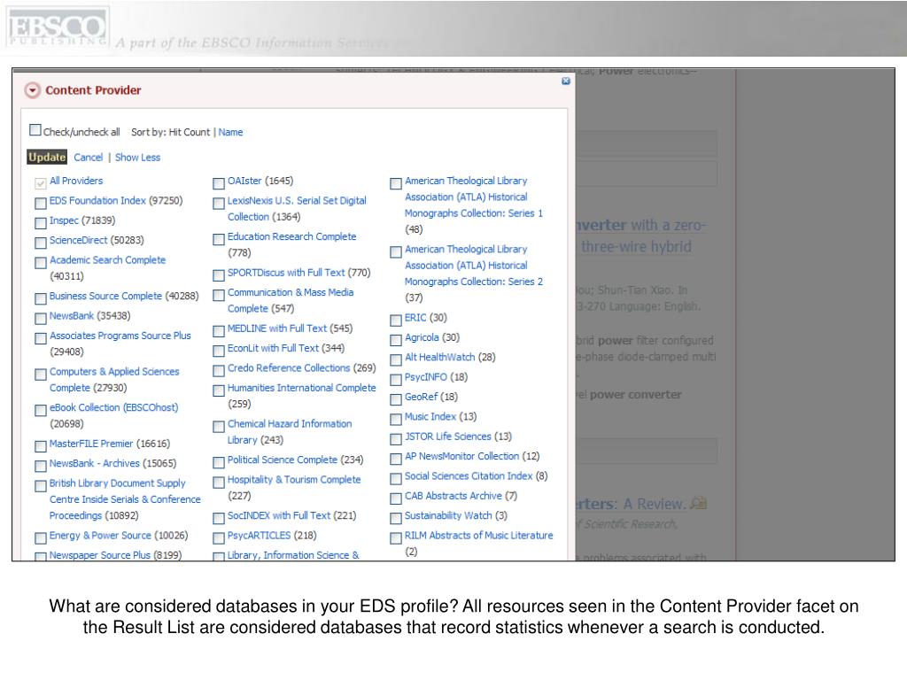Open Education Research Complete link
Screen dimensions: 907x680
(x=291, y=236)
